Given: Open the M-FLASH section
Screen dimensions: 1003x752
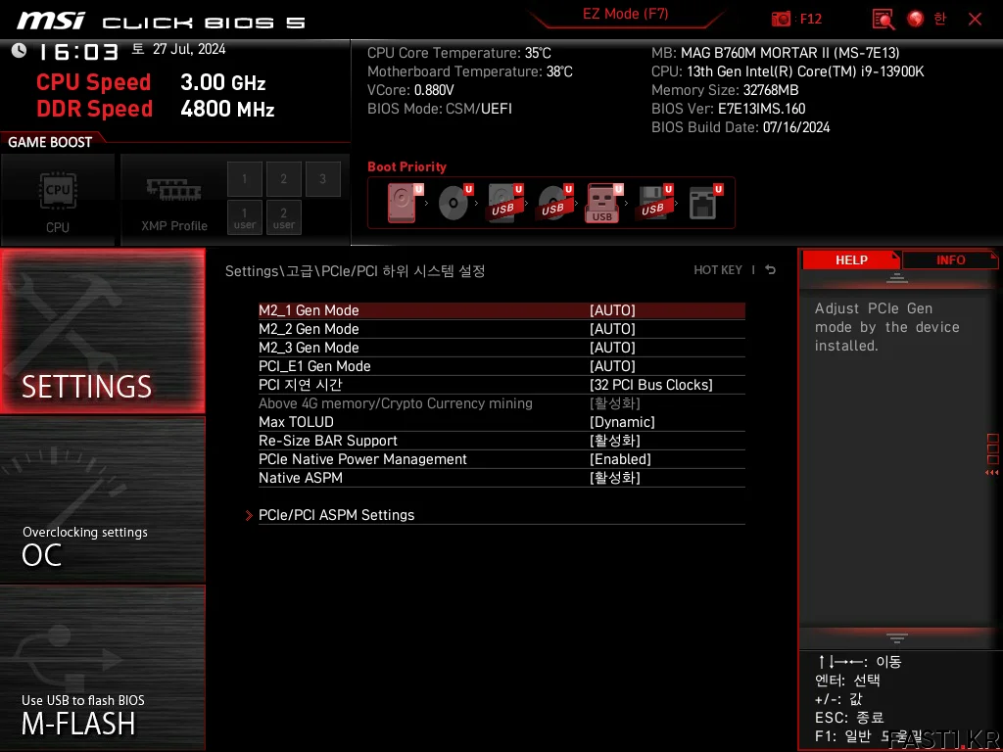Looking at the screenshot, I should 102,668.
